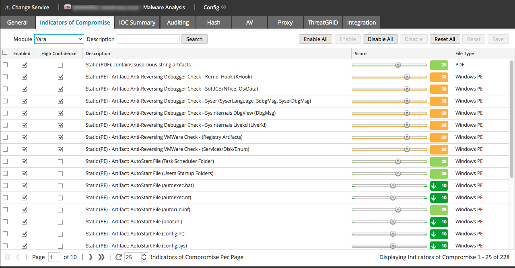Click the per-page count stepper arrows
The height and width of the screenshot is (268, 515).
[144, 257]
